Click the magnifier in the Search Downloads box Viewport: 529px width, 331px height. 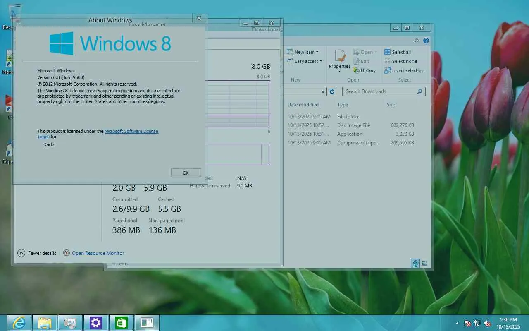[419, 91]
